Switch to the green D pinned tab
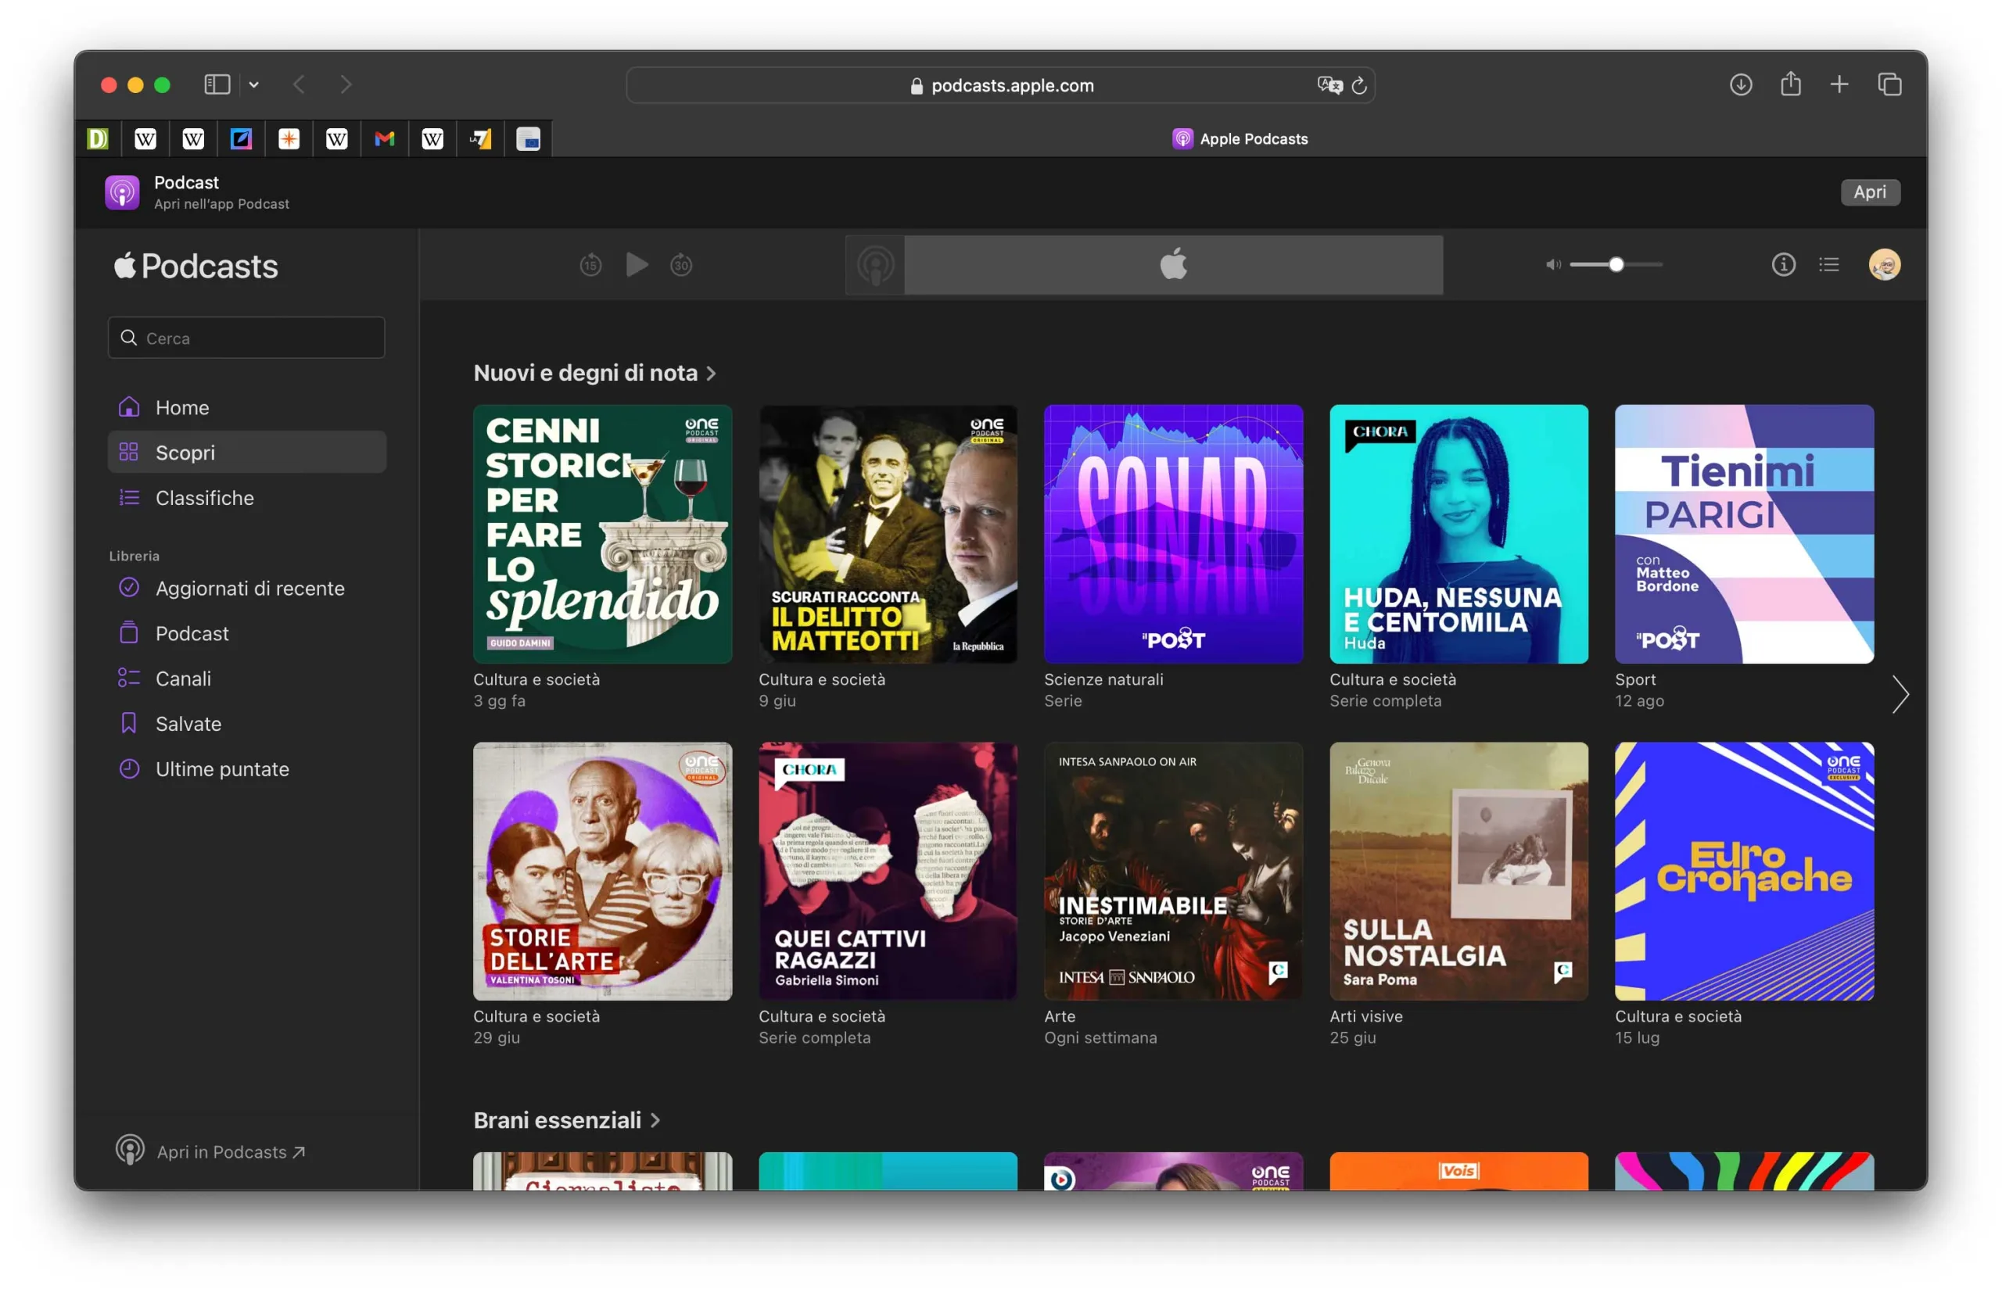Viewport: 2002px width, 1289px height. point(97,139)
